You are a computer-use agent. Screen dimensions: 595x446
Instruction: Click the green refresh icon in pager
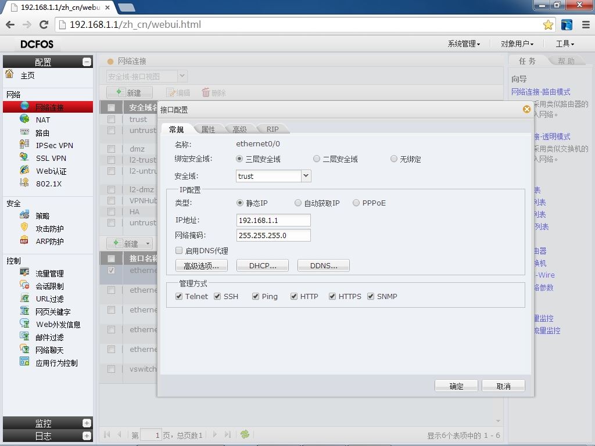pos(245,434)
